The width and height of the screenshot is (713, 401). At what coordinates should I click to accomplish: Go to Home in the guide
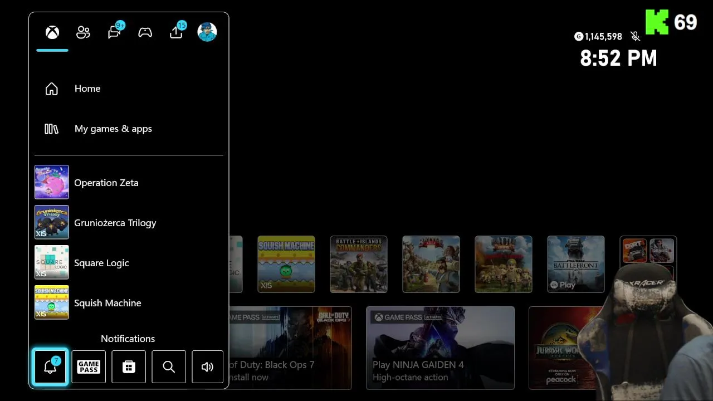pos(129,89)
